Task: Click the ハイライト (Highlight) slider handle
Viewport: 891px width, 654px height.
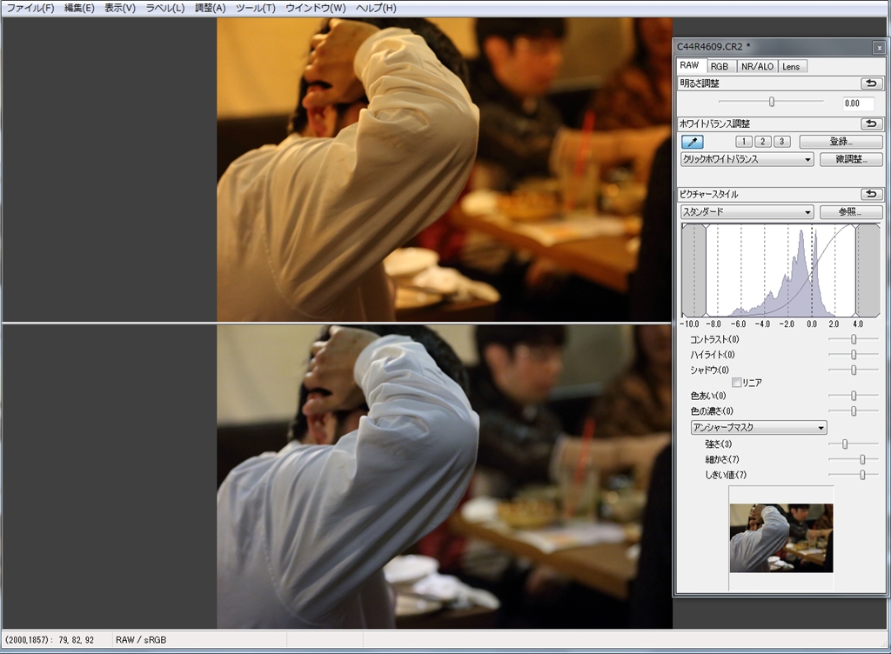Action: [x=854, y=354]
